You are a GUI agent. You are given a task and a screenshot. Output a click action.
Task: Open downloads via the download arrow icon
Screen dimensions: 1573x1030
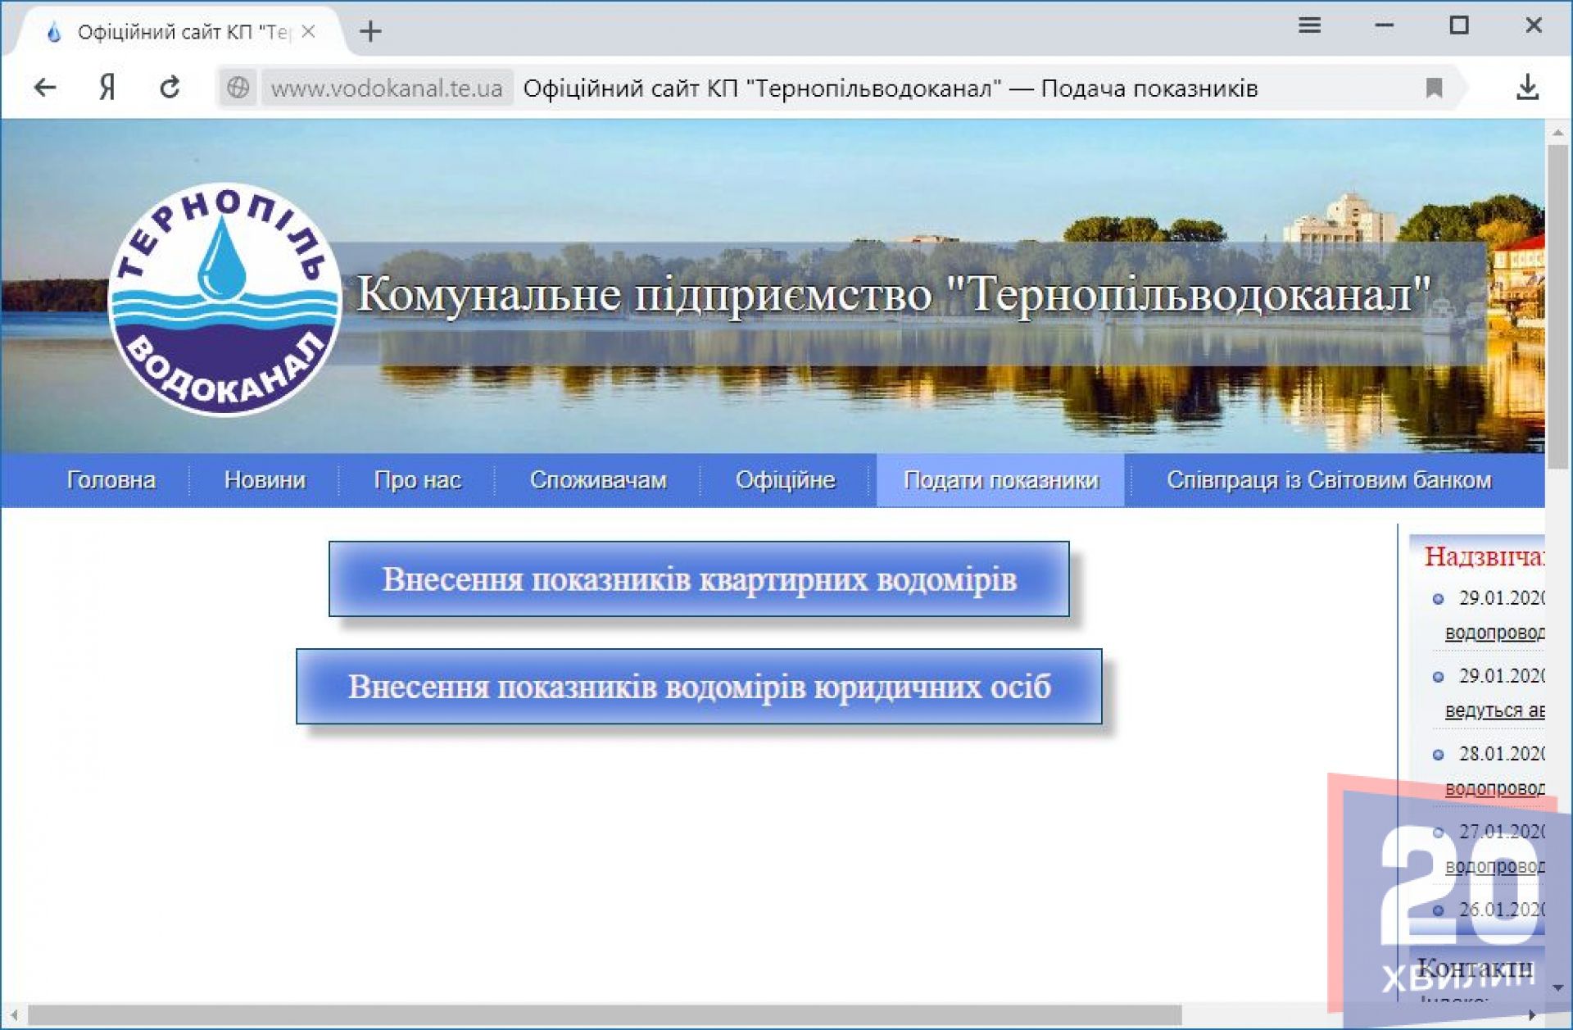coord(1527,87)
